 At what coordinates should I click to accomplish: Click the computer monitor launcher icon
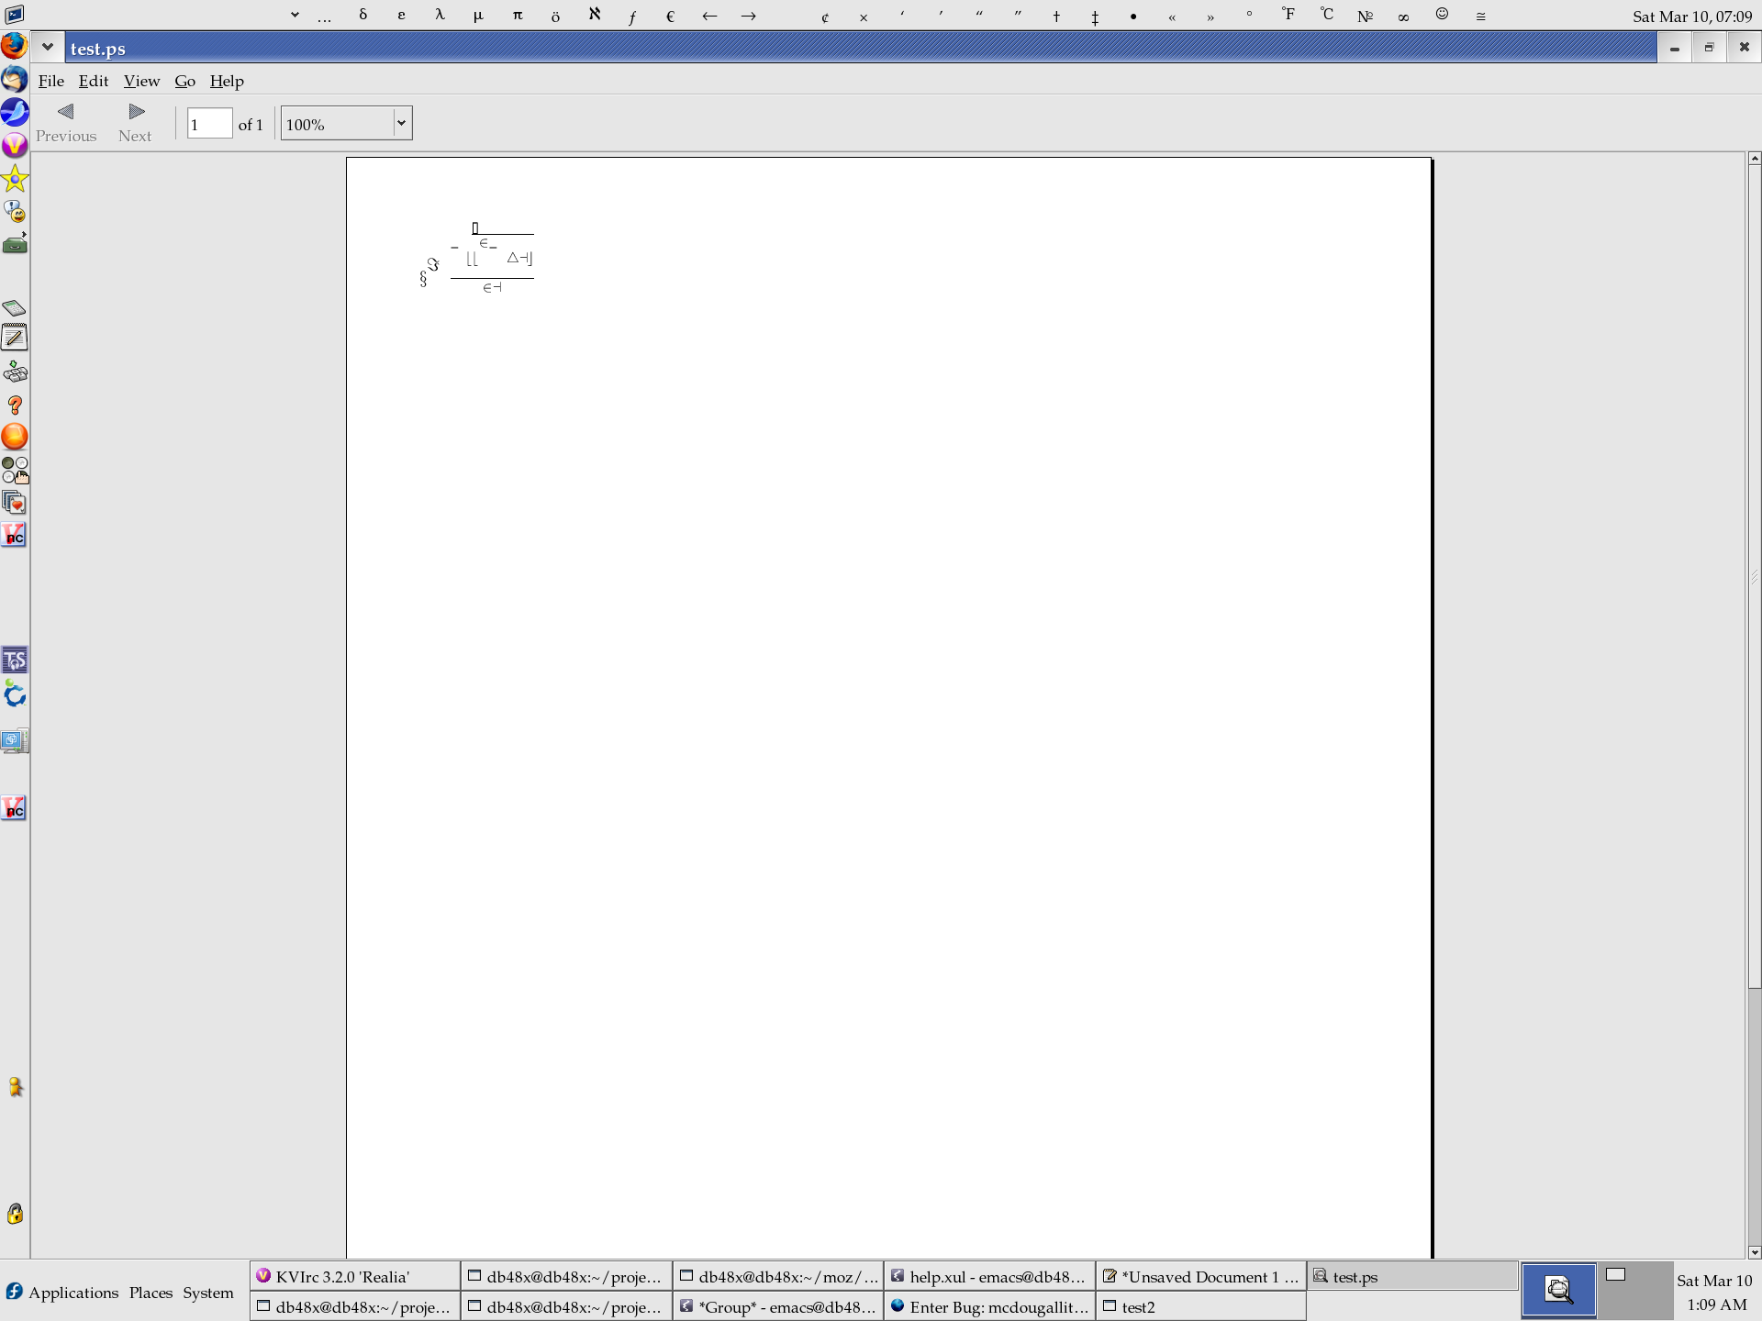click(15, 740)
